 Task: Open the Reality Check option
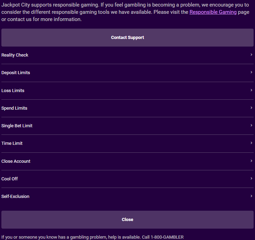(127, 55)
